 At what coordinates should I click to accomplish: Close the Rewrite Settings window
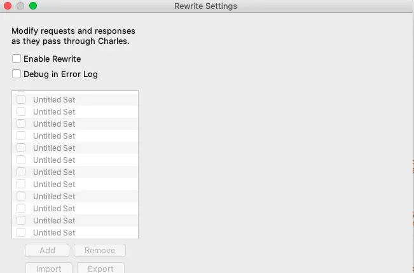click(x=8, y=6)
